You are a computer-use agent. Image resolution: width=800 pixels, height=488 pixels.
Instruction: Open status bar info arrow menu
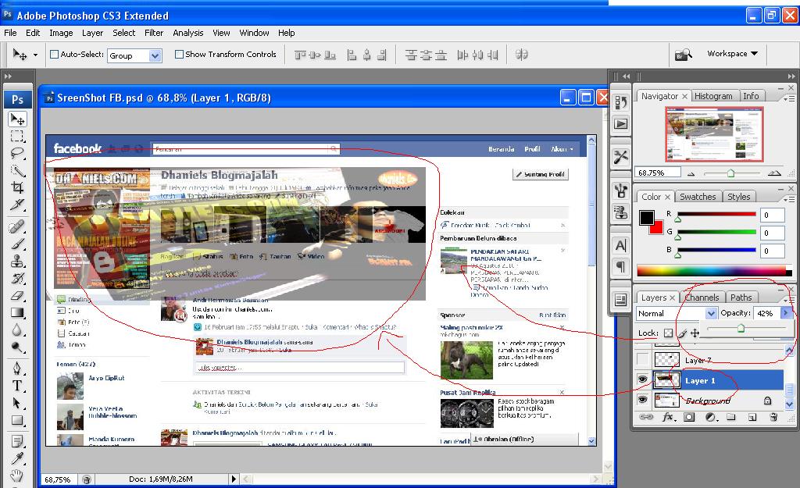(234, 479)
